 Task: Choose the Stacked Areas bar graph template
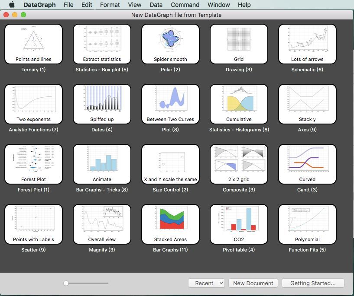(x=170, y=224)
